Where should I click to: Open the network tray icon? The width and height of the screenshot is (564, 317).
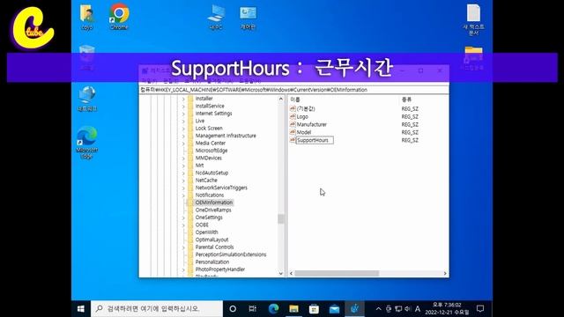click(x=398, y=309)
